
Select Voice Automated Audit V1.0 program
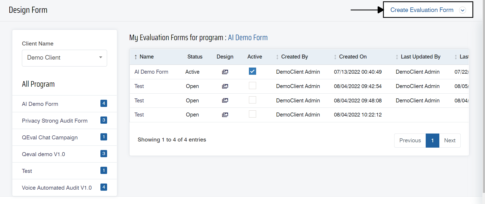[57, 188]
